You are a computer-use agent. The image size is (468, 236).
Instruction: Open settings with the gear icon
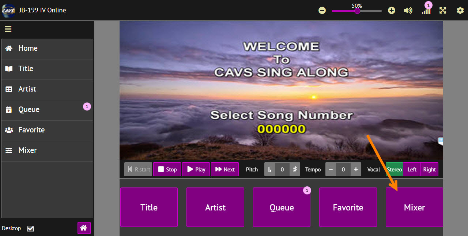coord(460,11)
